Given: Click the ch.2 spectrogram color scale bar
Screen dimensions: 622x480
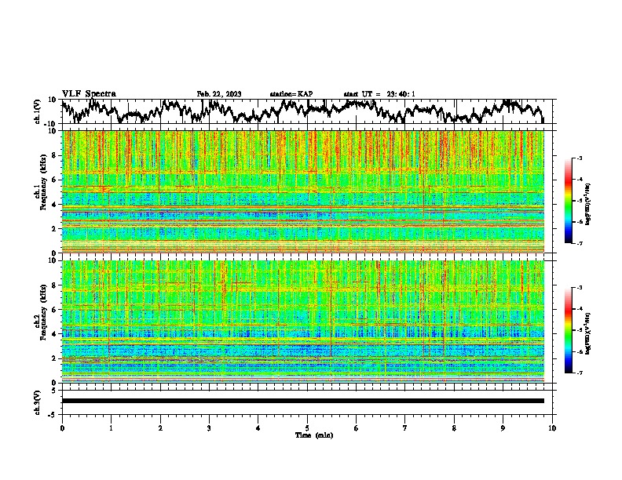Looking at the screenshot, I should coord(568,330).
